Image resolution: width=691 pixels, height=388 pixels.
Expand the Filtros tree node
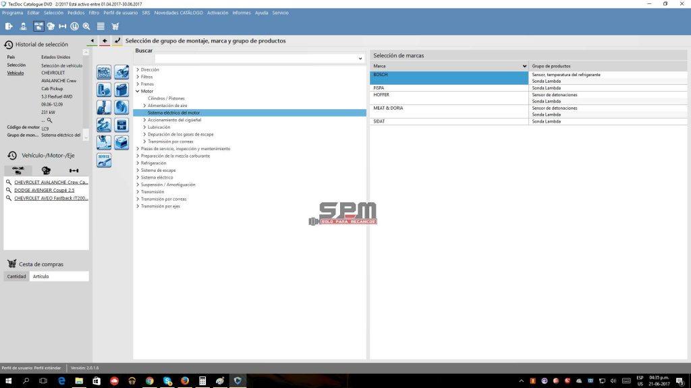138,77
